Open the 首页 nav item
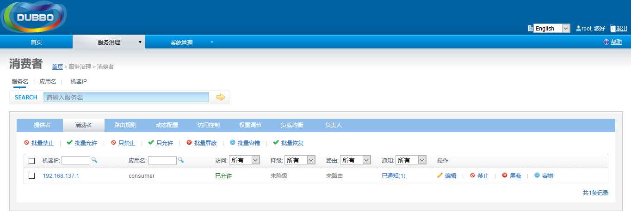 point(36,42)
